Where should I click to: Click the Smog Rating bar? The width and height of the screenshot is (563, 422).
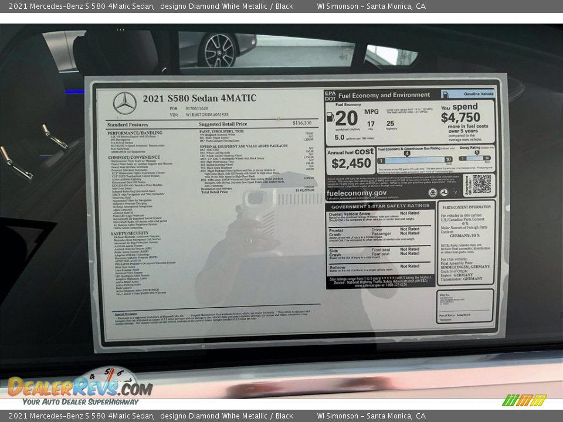474,158
